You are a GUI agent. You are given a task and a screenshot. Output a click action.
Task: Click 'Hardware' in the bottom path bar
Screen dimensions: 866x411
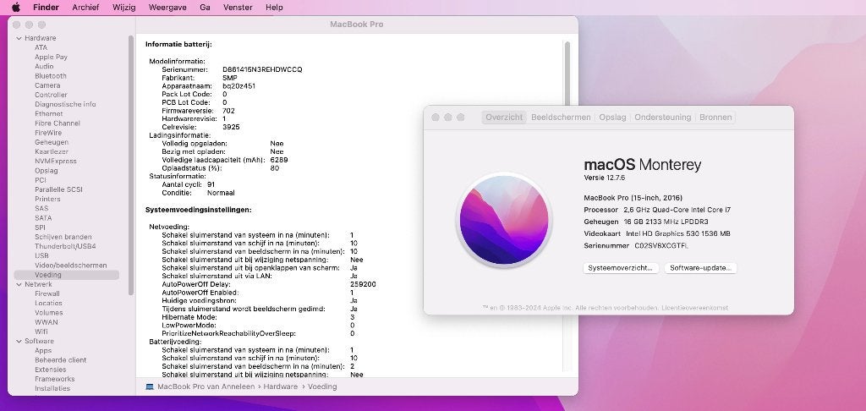coord(281,386)
